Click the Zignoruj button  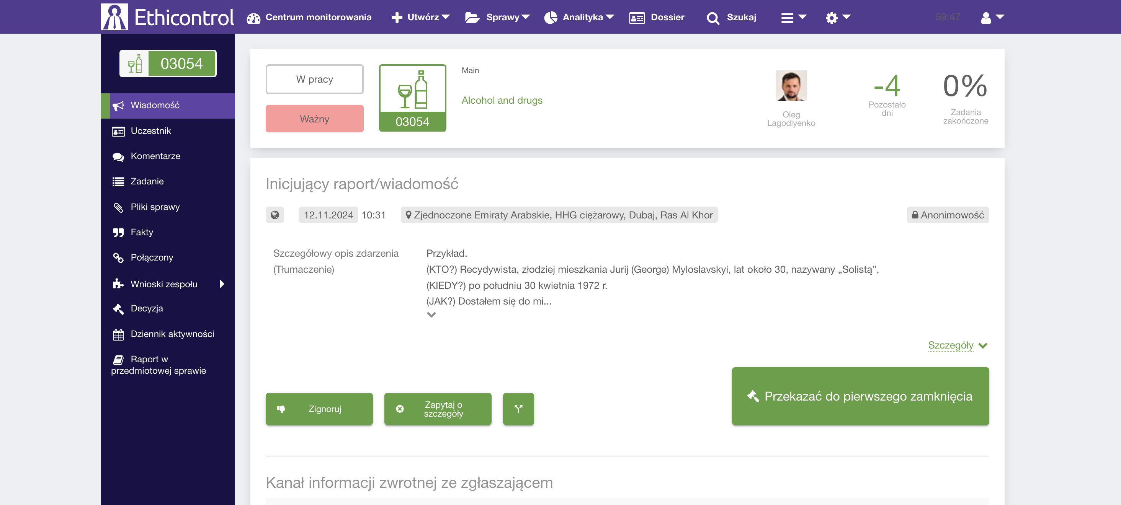[x=319, y=409]
